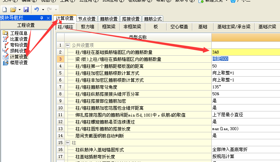Click the 计算设置 icon in navigation
280x162 pixels.
6,57
